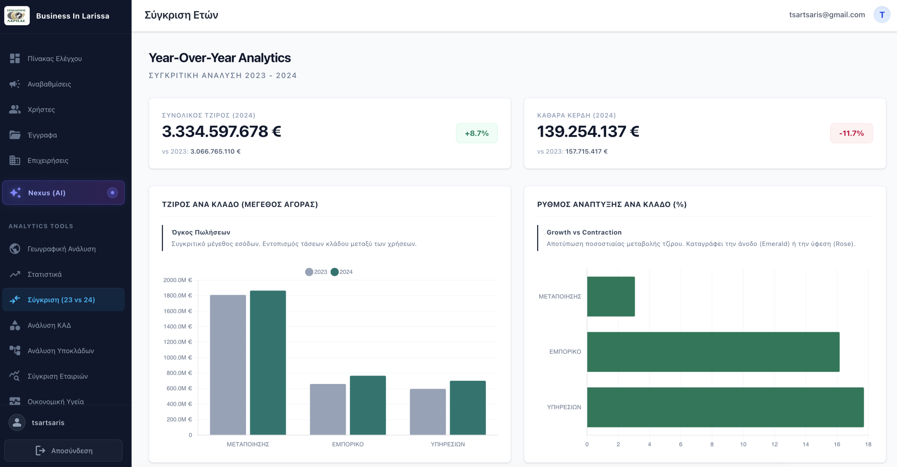Click the Growth vs Contraction description title
Image resolution: width=897 pixels, height=467 pixels.
(584, 232)
